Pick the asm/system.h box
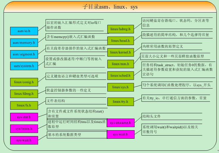 click(24, 66)
